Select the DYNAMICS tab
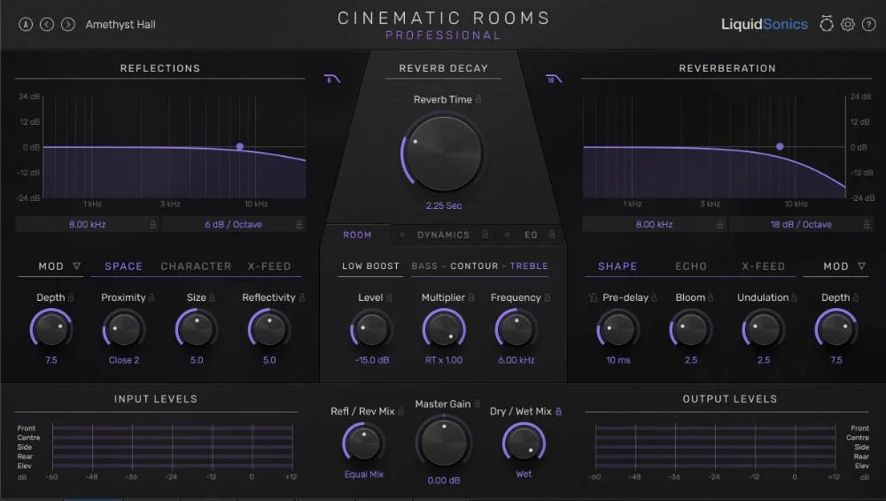The image size is (886, 501). pyautogui.click(x=444, y=235)
